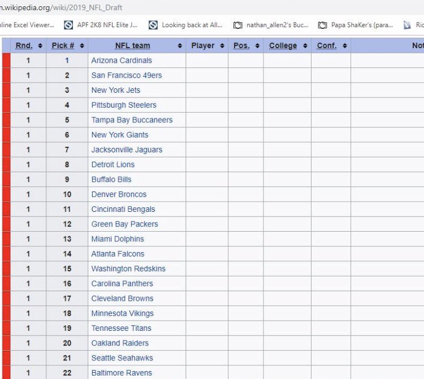Select pick number 18 cell for Minnesota Vikings
The width and height of the screenshot is (424, 379).
click(67, 313)
